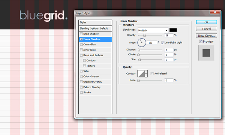This screenshot has height=135, width=225.
Task: Click the Cancel button
Action: [x=207, y=29]
